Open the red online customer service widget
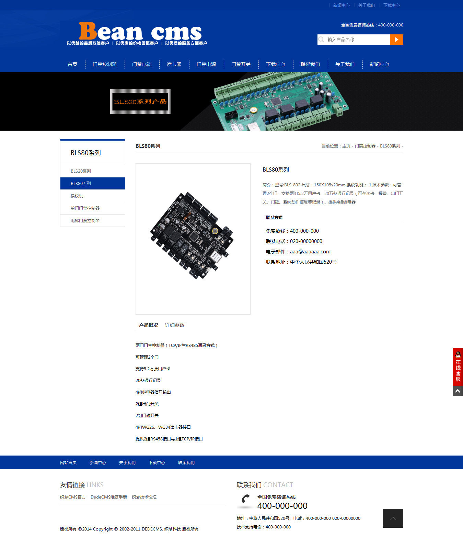The image size is (463, 547). (458, 367)
